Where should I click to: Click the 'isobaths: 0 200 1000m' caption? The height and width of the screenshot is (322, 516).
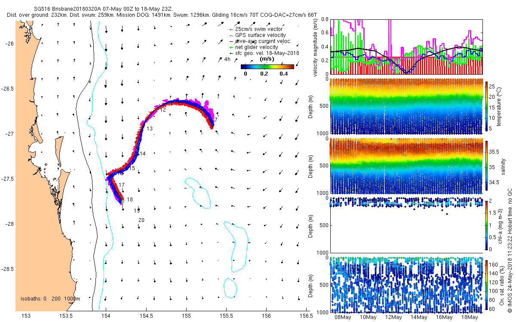tap(50, 299)
